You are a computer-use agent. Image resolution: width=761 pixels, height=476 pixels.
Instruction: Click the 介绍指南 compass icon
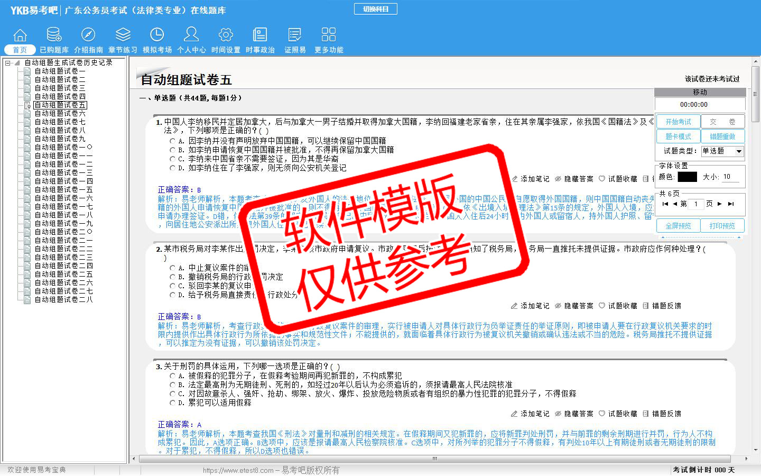(88, 35)
